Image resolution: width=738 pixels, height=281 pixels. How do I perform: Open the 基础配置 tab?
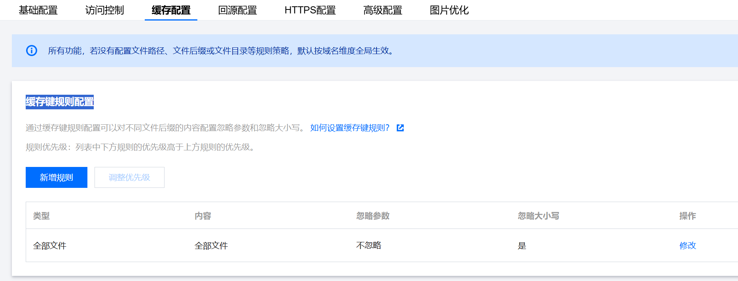[x=38, y=10]
